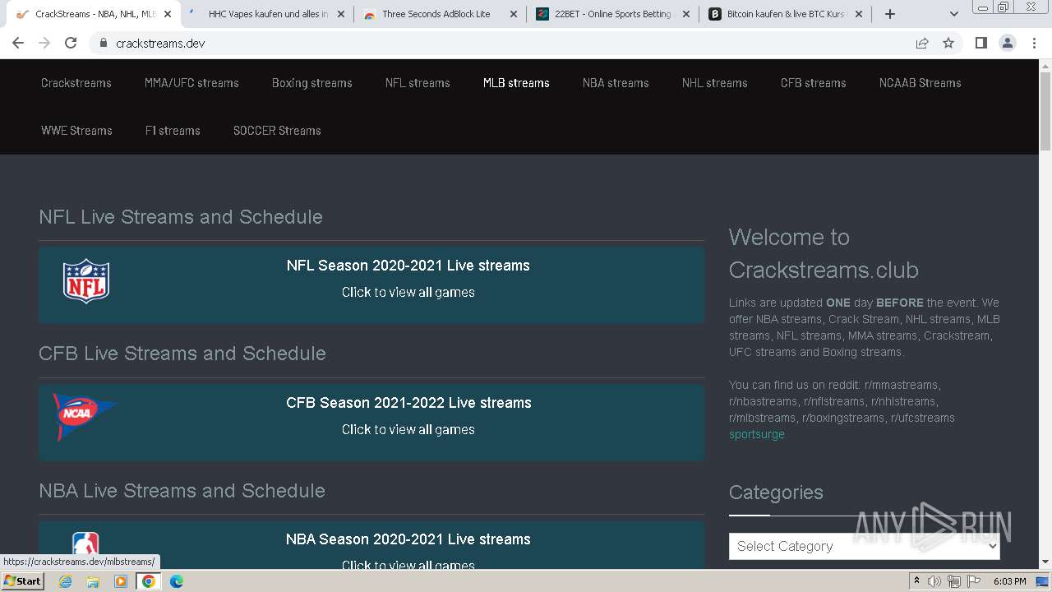Close the Three Seconds AdBlock Lite tab
The height and width of the screenshot is (592, 1052).
[x=514, y=14]
